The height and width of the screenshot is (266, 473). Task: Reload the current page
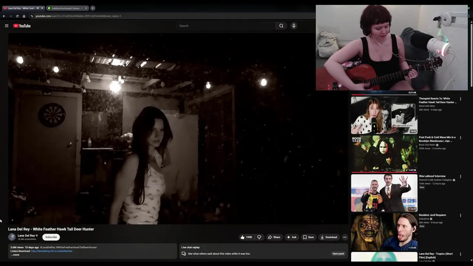click(x=17, y=16)
